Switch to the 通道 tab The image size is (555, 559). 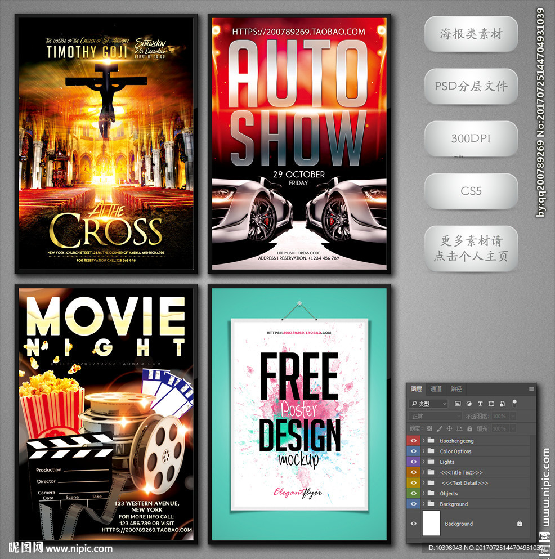tap(436, 389)
